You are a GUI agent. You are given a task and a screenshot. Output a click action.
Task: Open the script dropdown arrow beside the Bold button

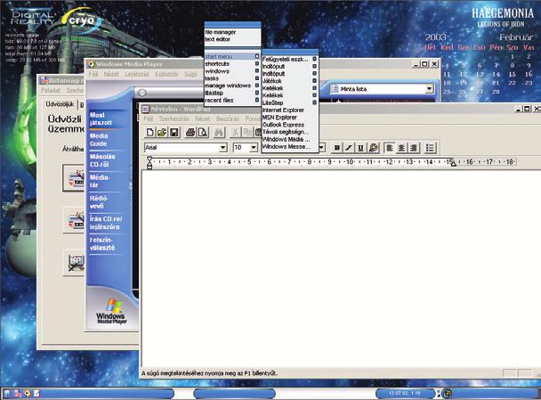click(321, 148)
